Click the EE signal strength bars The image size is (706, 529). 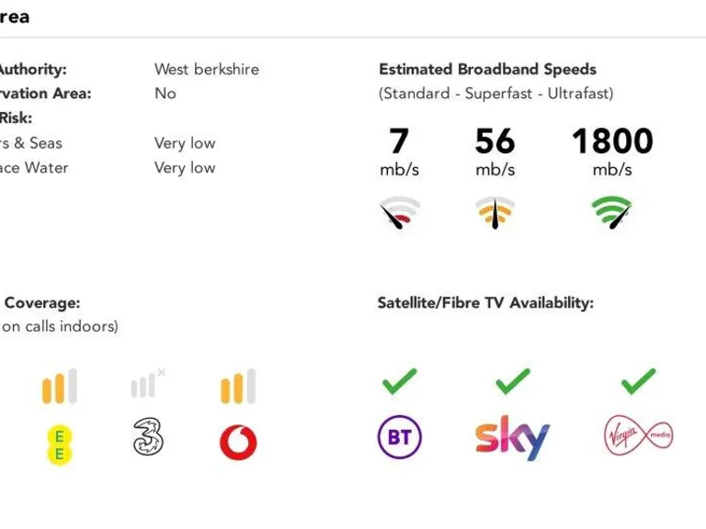tap(59, 387)
